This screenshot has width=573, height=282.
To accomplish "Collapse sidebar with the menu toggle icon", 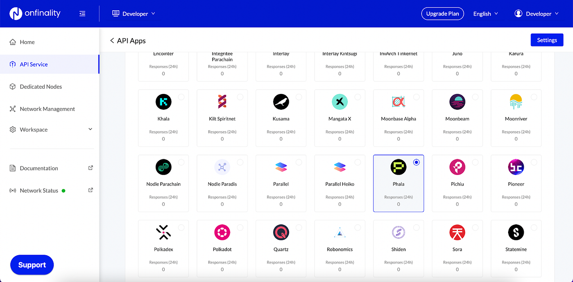I will [82, 14].
